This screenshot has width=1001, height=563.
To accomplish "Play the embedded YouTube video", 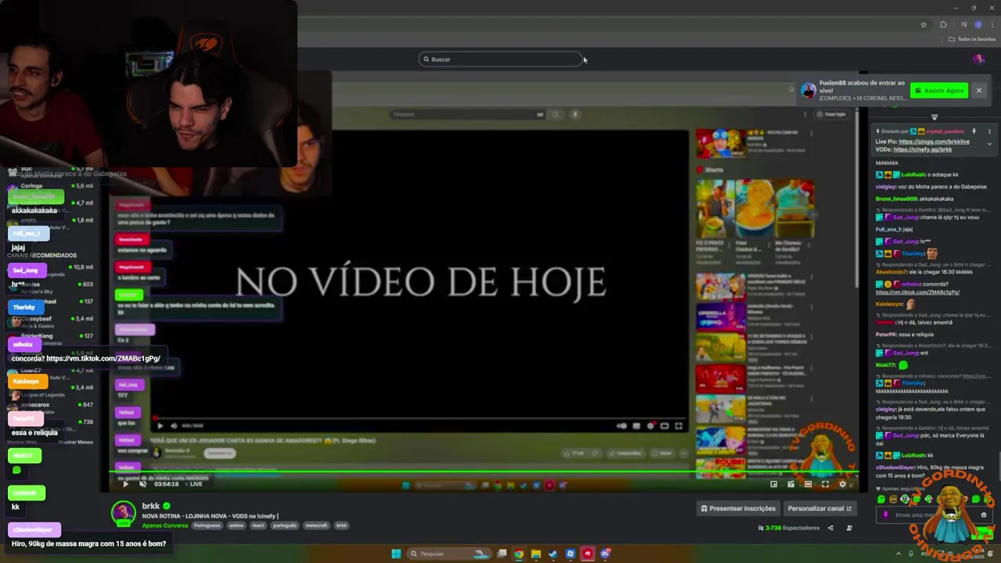I will [x=160, y=425].
